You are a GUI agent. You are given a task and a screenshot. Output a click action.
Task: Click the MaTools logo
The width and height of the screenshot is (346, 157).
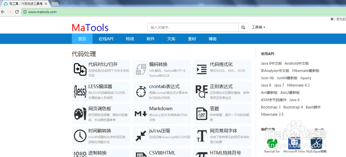click(x=90, y=28)
